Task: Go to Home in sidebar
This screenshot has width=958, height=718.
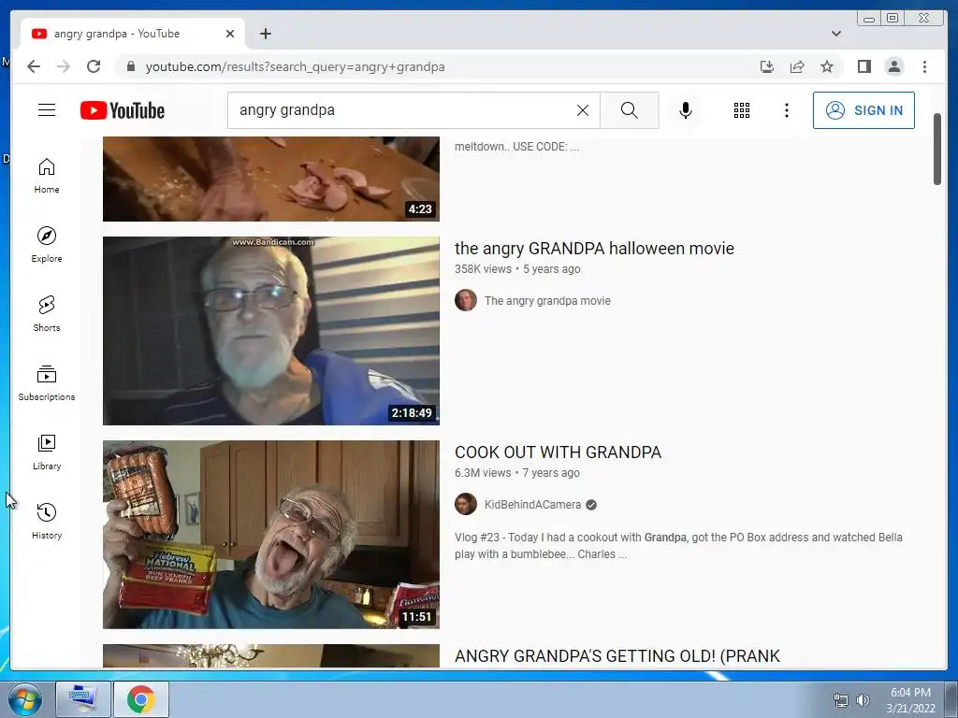Action: click(x=47, y=176)
